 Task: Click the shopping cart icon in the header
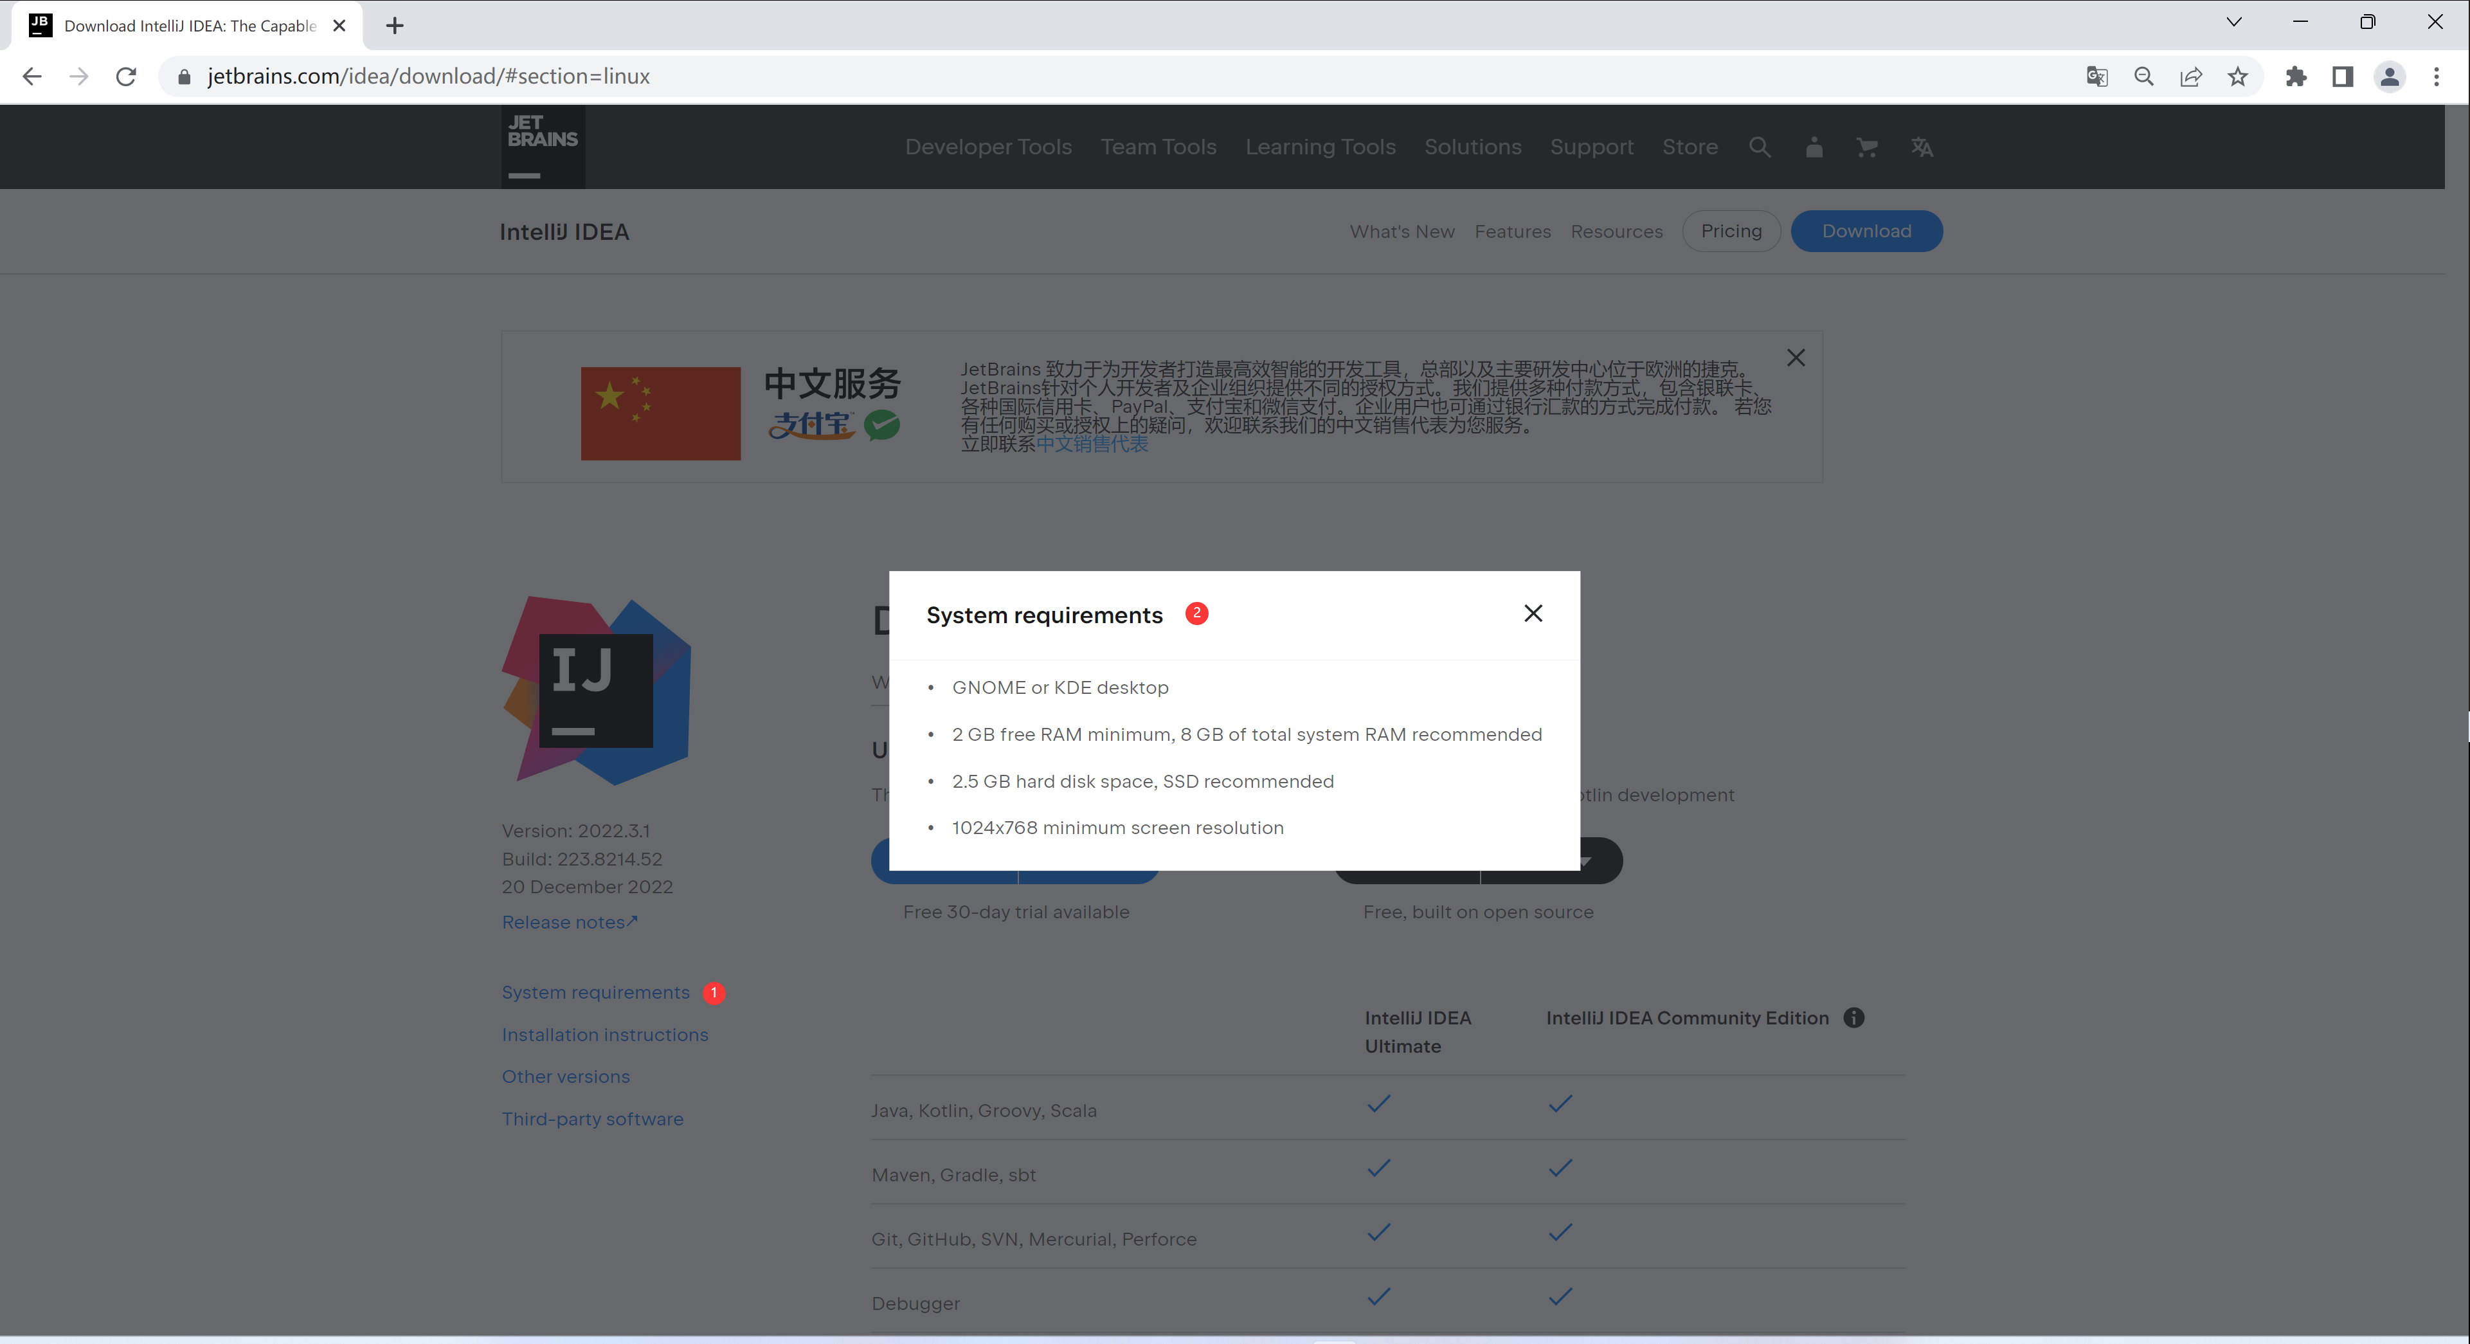pos(1866,147)
